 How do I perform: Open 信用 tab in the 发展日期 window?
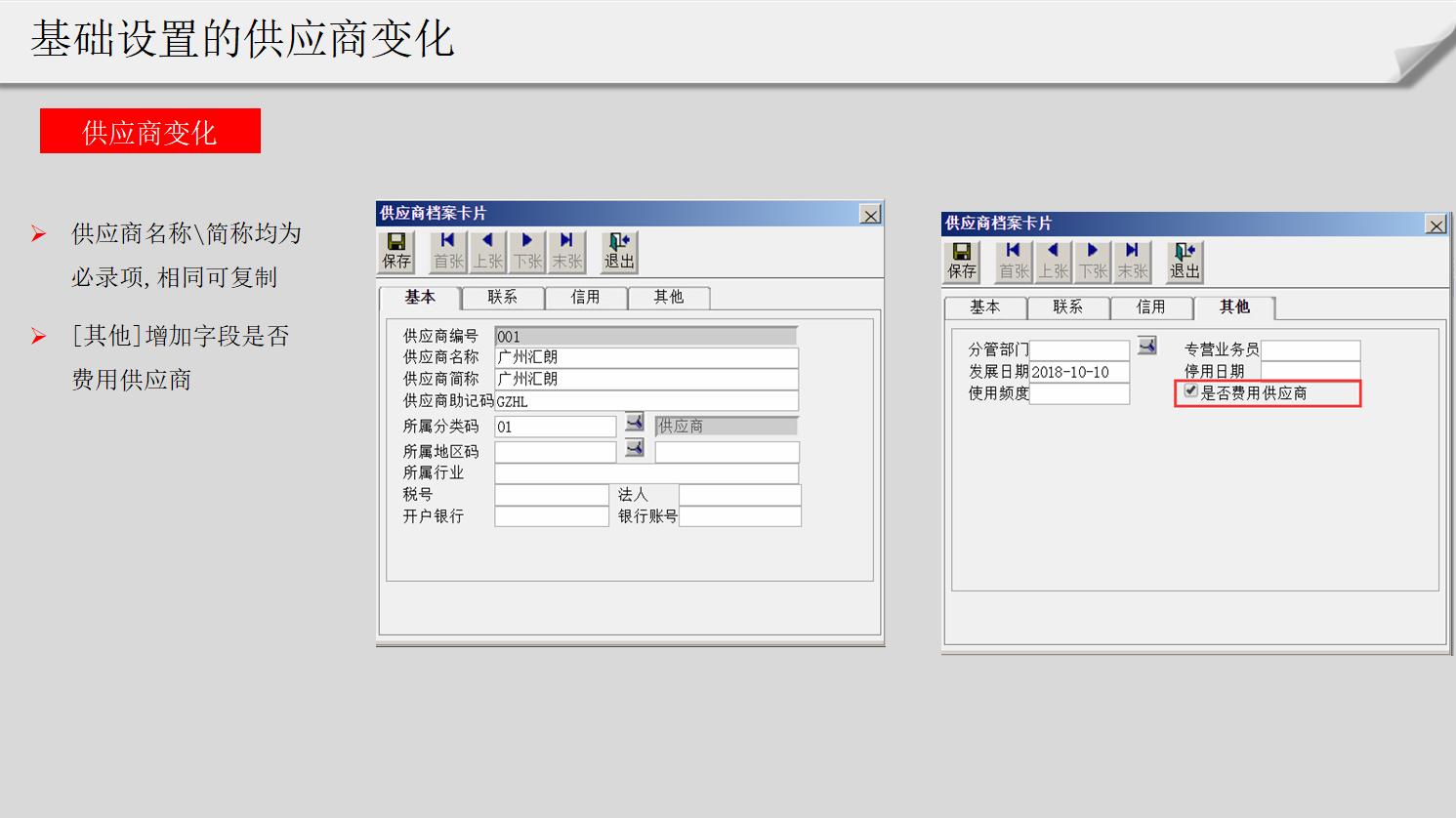[x=1151, y=307]
